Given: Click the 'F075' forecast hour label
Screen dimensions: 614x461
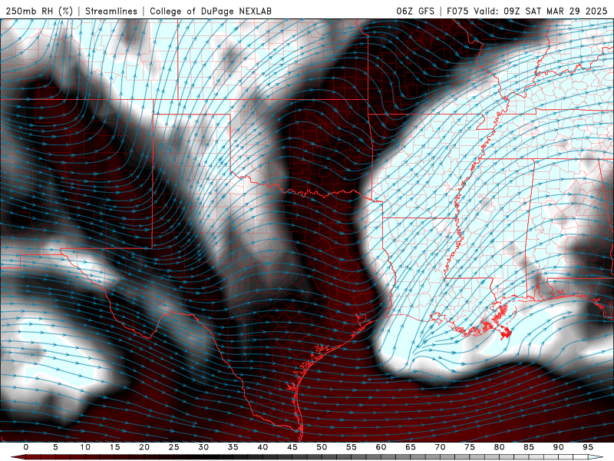Looking at the screenshot, I should 457,11.
